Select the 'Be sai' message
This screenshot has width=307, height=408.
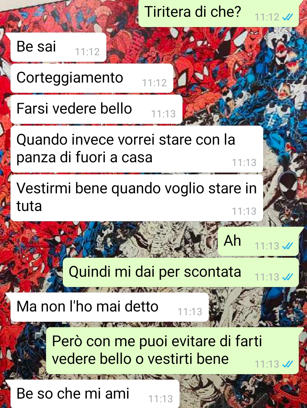click(58, 47)
